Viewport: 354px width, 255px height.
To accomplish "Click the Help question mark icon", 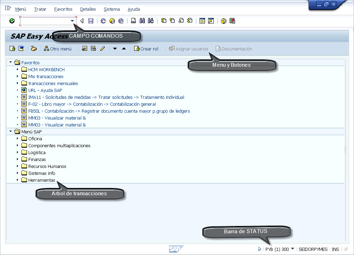I will 223,21.
